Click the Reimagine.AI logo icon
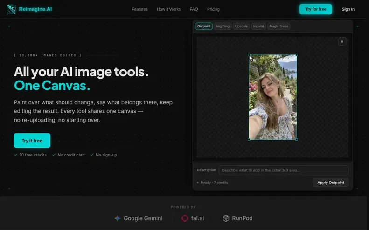The height and width of the screenshot is (230, 369). [x=12, y=9]
